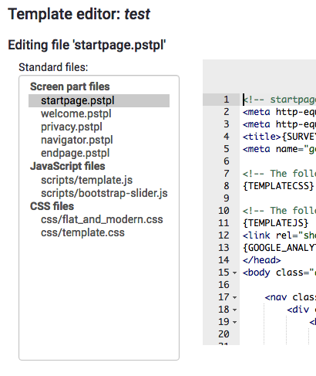Viewport: 316px width, 376px height.
Task: Place cursor on {TEMPLATEJS} code line
Action: coord(275,223)
